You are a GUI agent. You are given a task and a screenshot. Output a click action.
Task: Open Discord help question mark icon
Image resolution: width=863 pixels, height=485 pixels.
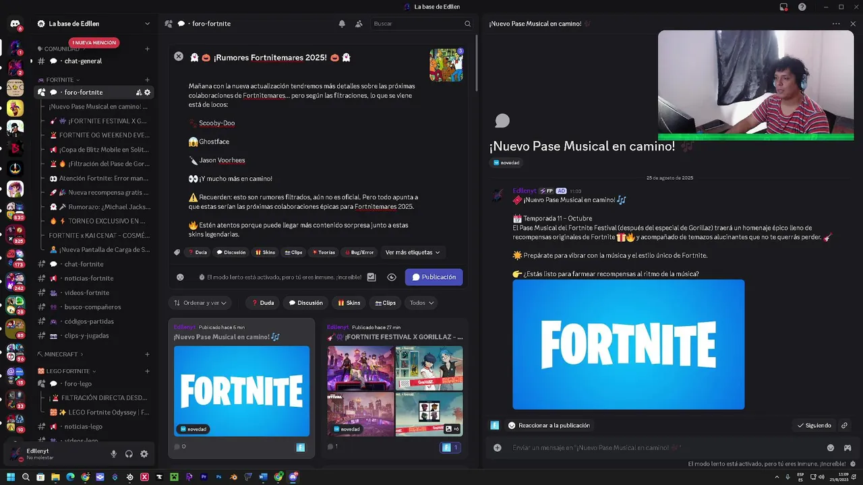[802, 7]
